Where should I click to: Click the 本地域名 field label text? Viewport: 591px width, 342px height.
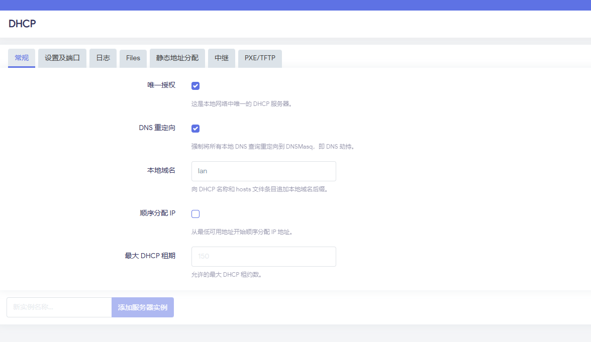point(161,171)
